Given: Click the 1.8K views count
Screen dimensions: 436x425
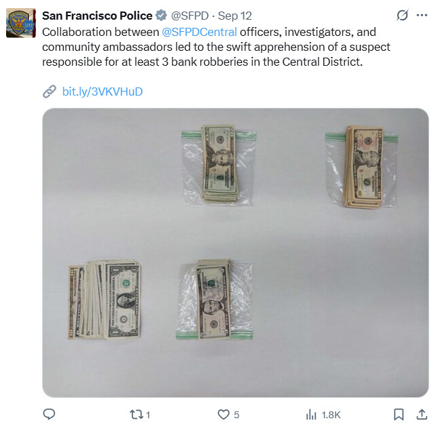Looking at the screenshot, I should point(331,415).
